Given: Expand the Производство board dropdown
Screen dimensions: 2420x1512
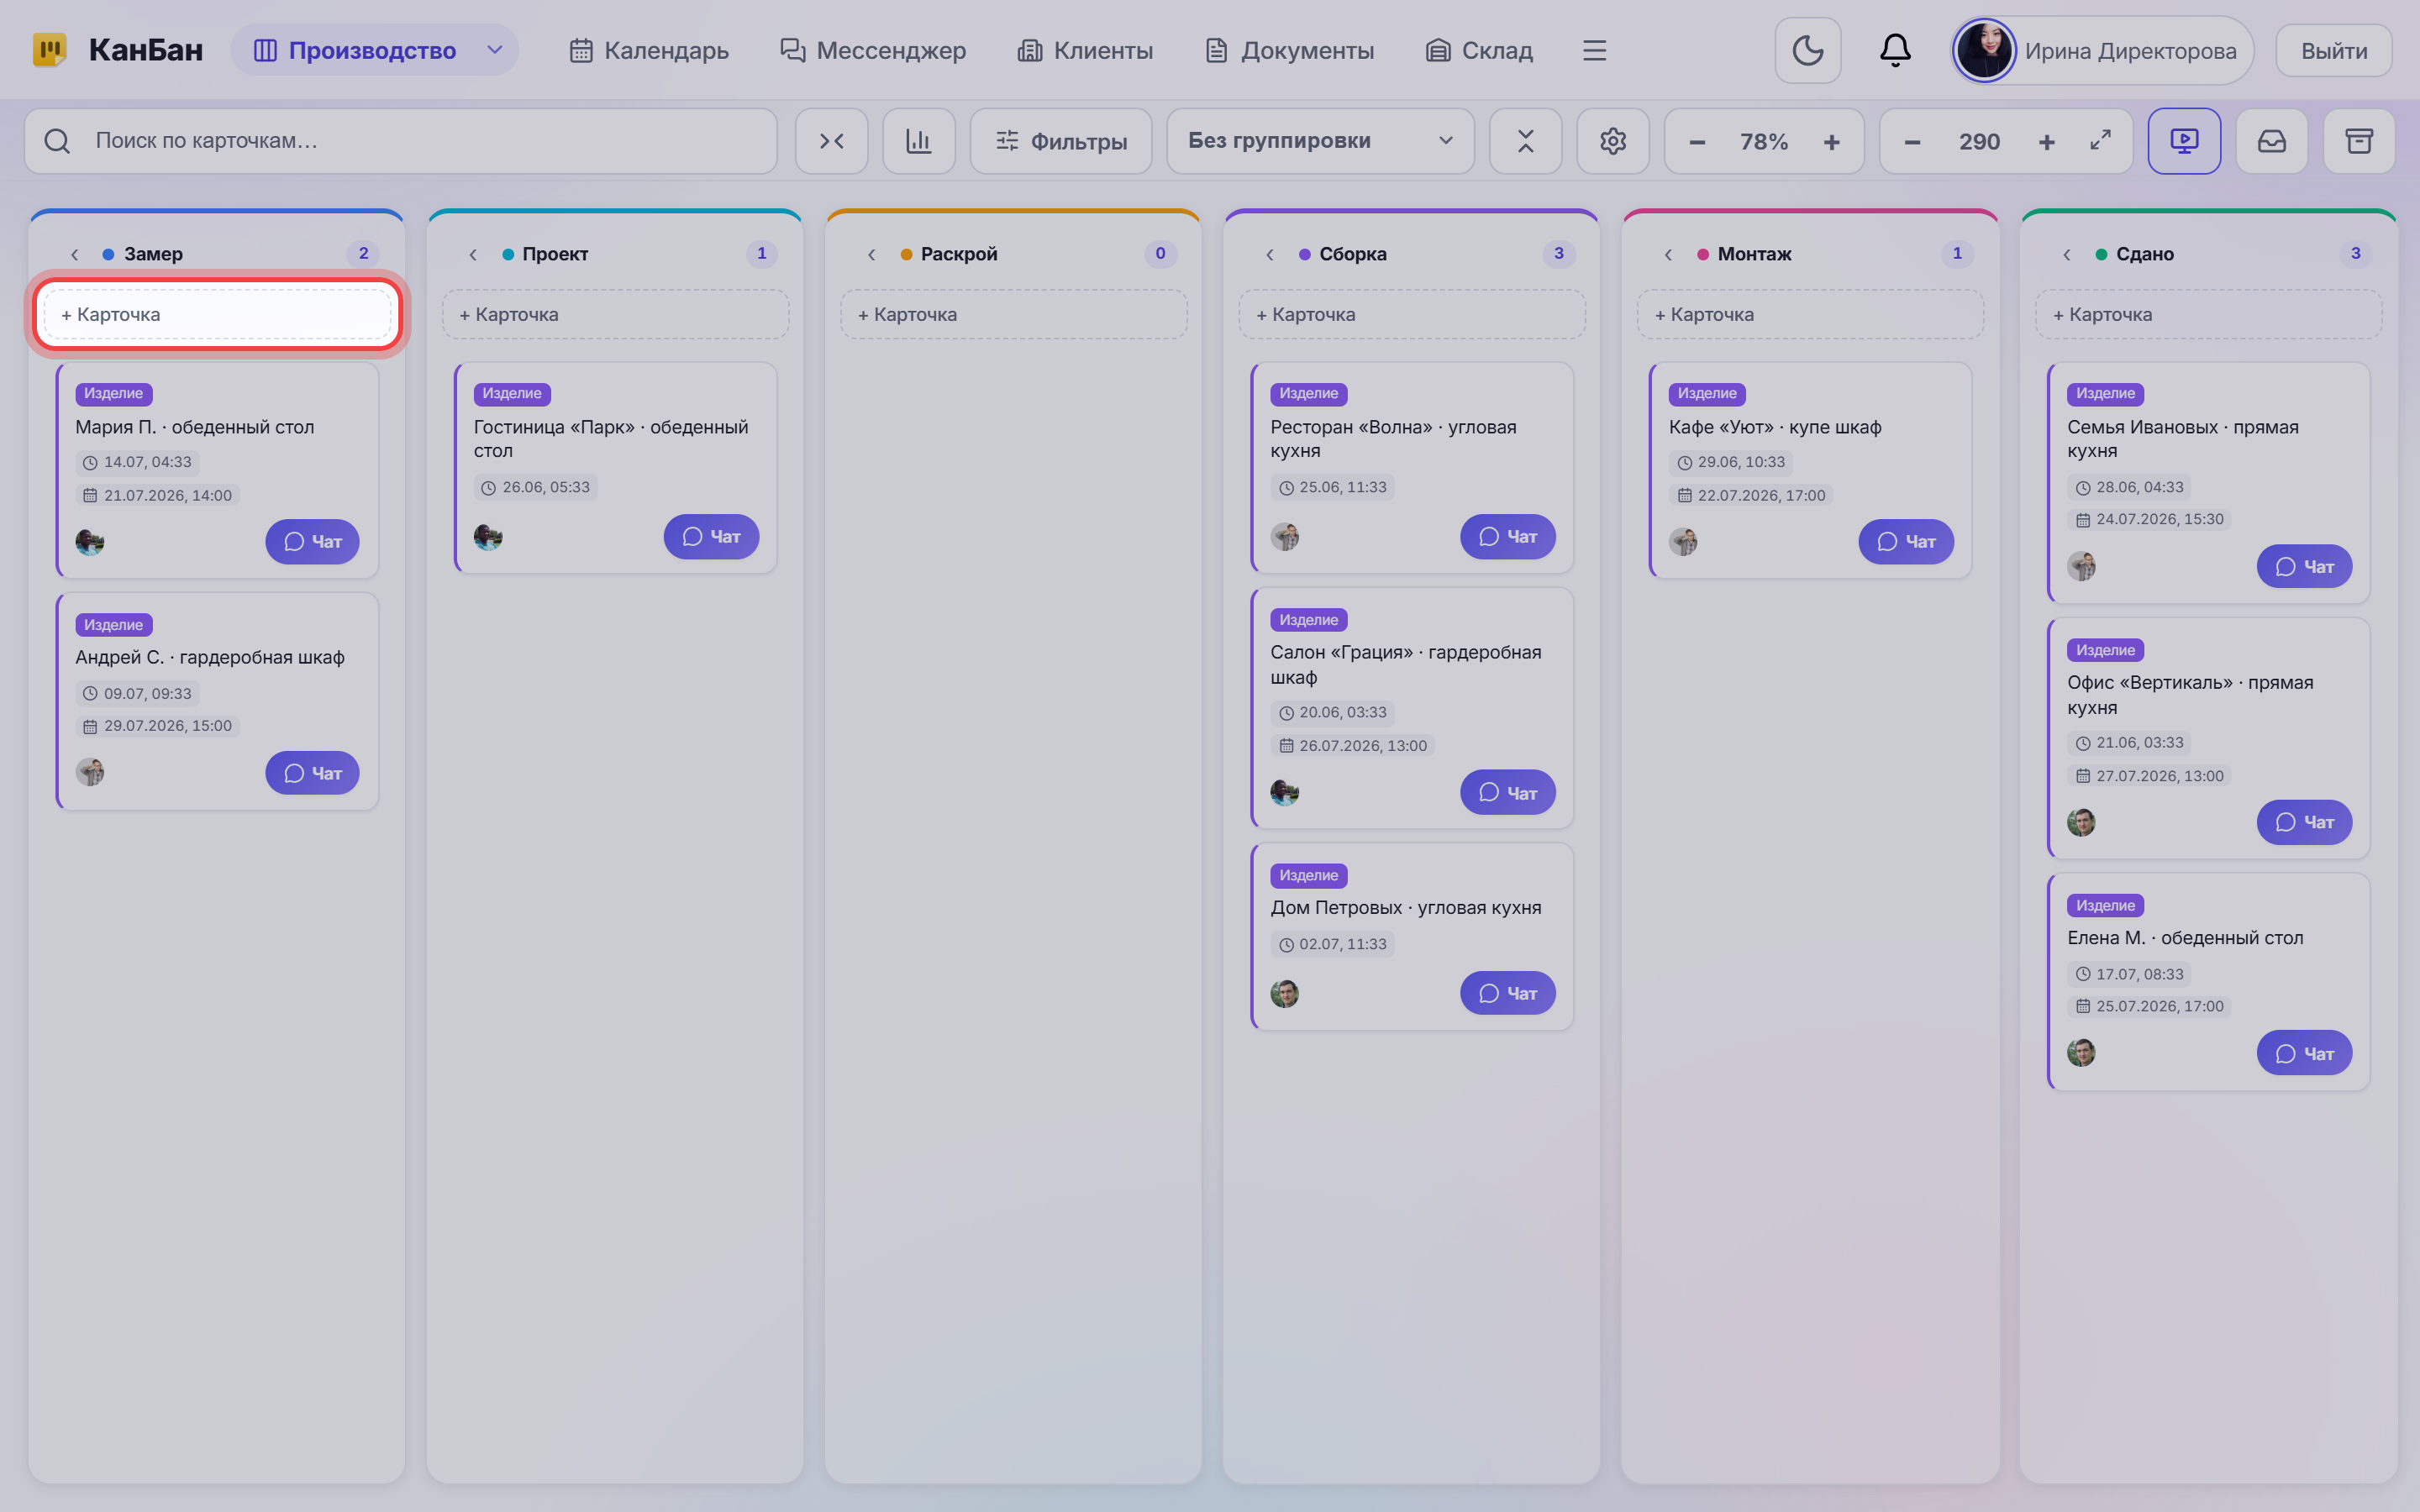Looking at the screenshot, I should [x=494, y=50].
